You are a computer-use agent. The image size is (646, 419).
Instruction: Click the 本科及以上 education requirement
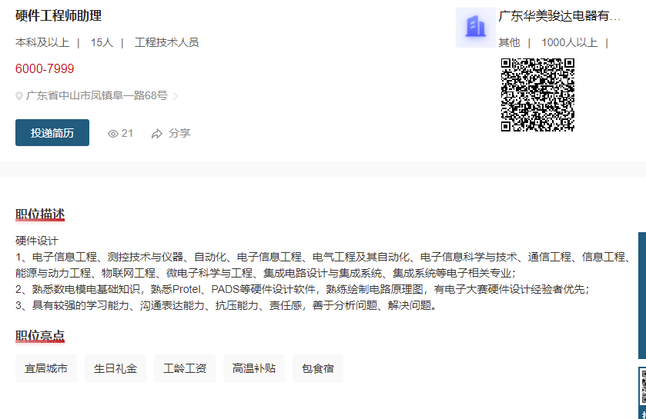point(42,42)
